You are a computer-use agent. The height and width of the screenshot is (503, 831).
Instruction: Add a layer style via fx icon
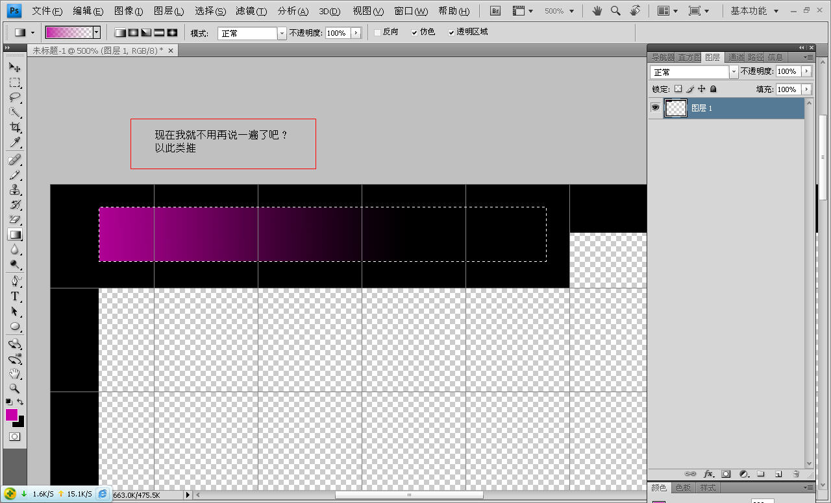(708, 474)
